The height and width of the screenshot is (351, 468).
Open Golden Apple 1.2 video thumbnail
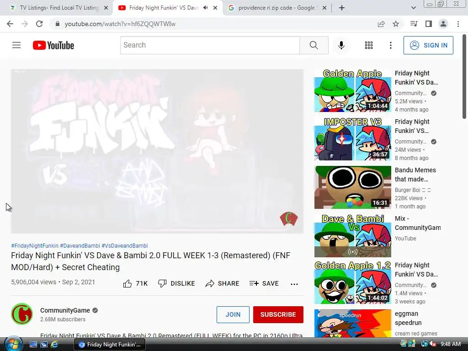pos(352,282)
